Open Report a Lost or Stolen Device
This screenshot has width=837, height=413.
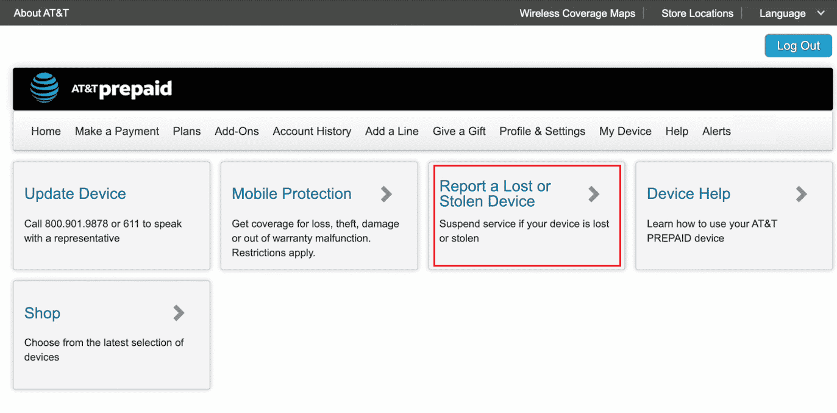coord(495,194)
